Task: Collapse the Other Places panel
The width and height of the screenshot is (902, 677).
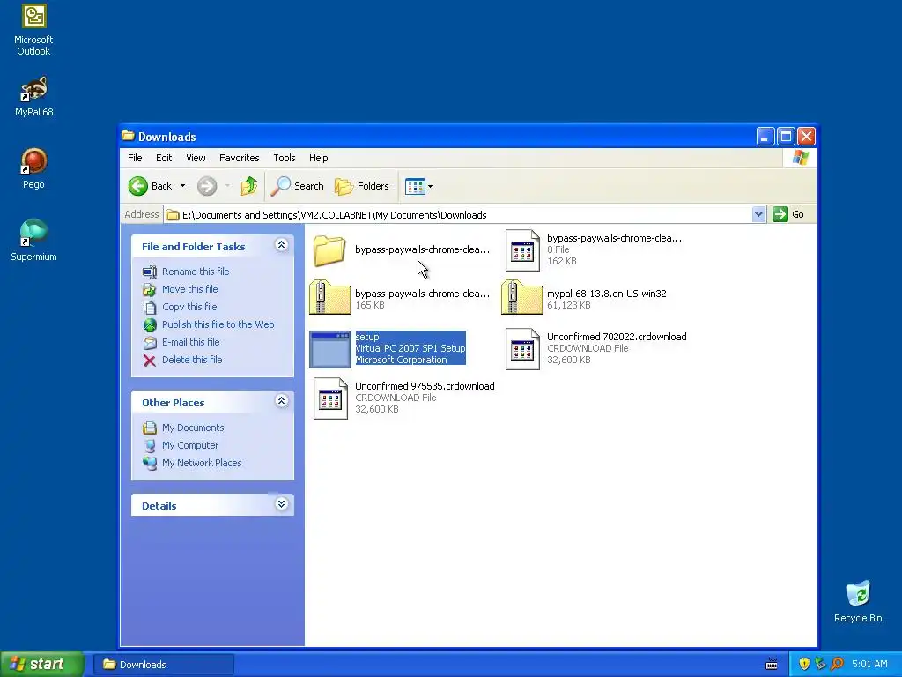Action: [x=281, y=401]
